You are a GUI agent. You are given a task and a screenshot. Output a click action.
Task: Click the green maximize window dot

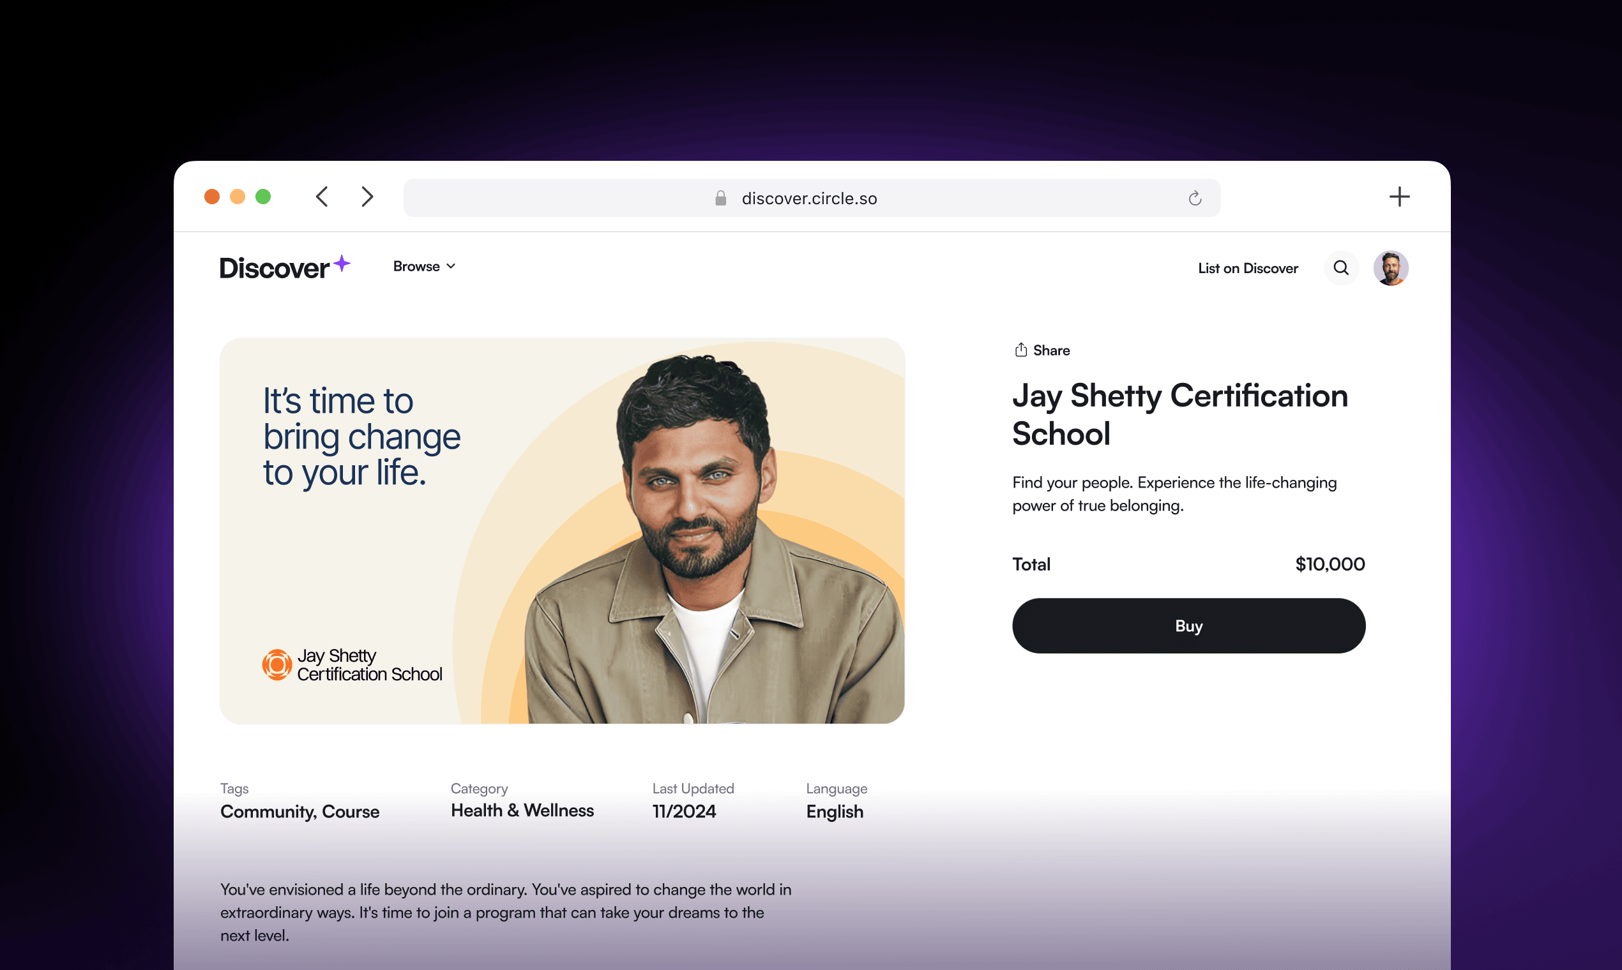point(263,197)
